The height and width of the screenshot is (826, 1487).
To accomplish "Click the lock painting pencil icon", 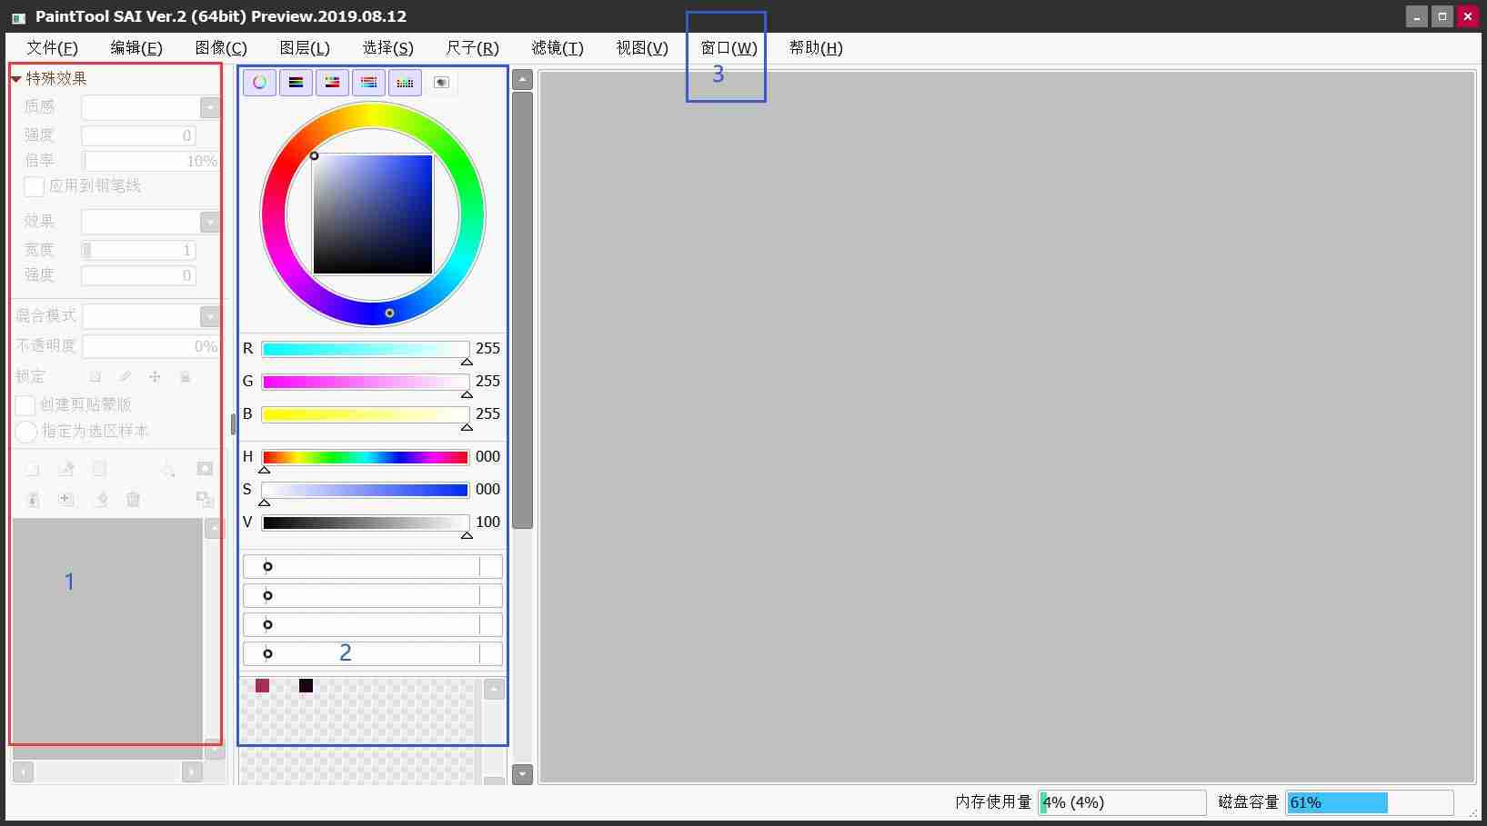I will [125, 376].
